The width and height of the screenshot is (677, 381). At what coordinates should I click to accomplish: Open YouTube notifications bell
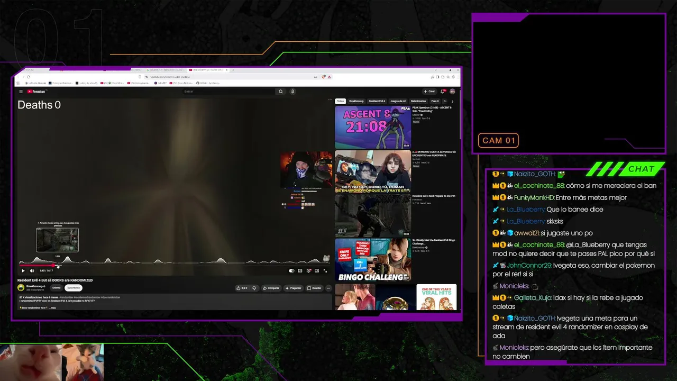pos(443,92)
